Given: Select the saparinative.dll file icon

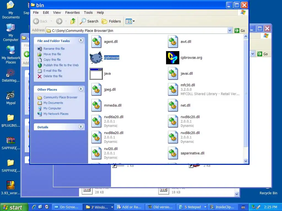Looking at the screenshot, I should tap(173, 153).
